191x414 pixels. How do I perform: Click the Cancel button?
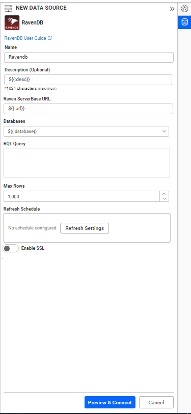[x=156, y=403]
